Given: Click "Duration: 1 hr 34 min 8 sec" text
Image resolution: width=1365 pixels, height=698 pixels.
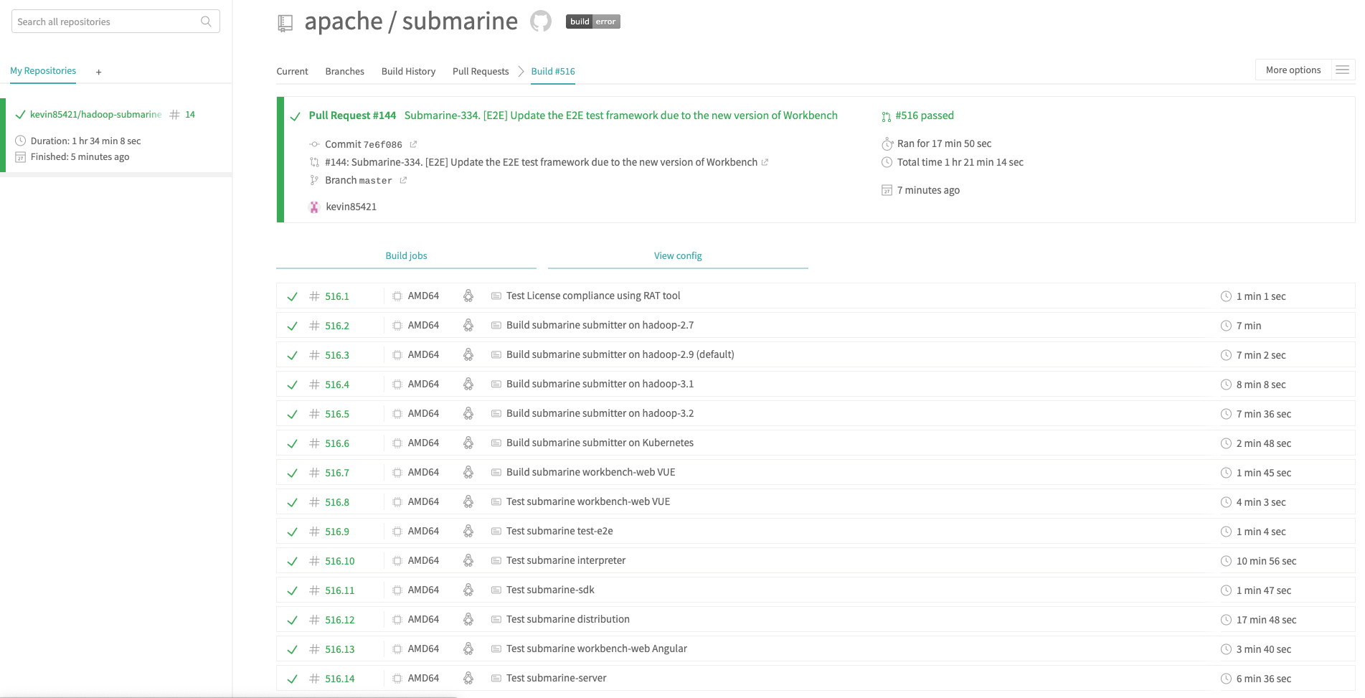Looking at the screenshot, I should 85,141.
